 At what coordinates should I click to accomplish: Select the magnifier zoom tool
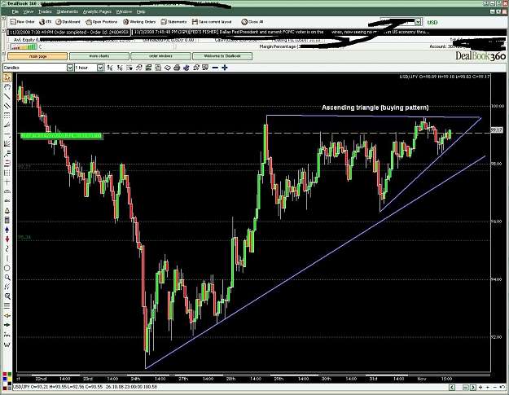[7, 278]
